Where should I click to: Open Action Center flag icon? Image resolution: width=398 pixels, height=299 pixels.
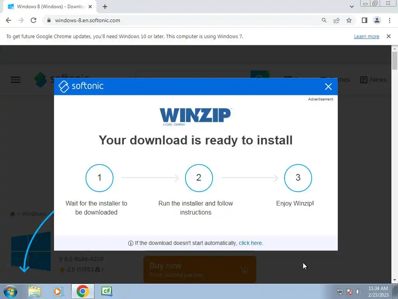click(349, 292)
